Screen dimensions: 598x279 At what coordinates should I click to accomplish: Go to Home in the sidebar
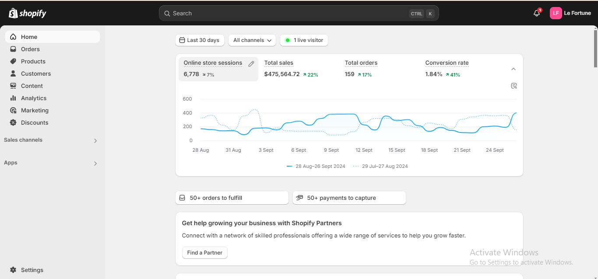click(x=53, y=37)
